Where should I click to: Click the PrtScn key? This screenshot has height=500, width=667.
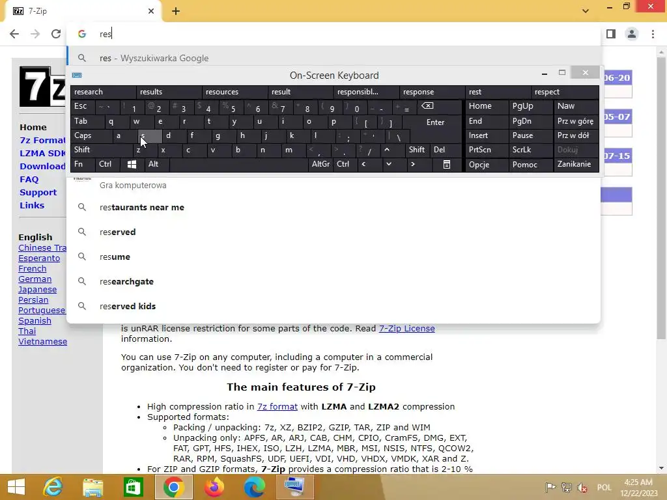(487, 150)
